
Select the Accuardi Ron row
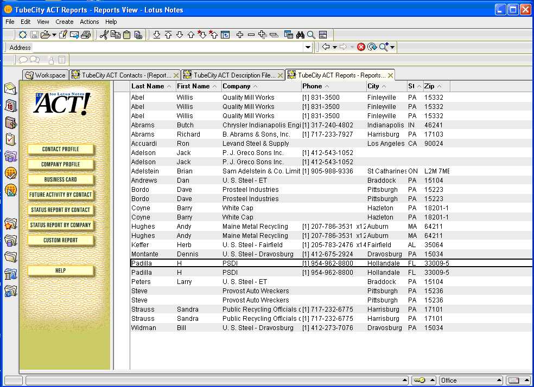pyautogui.click(x=331, y=144)
